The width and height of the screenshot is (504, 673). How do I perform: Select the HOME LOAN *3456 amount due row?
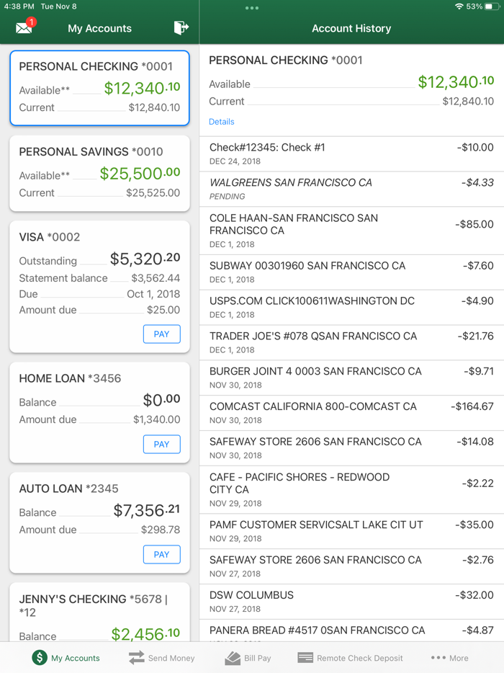pyautogui.click(x=99, y=419)
